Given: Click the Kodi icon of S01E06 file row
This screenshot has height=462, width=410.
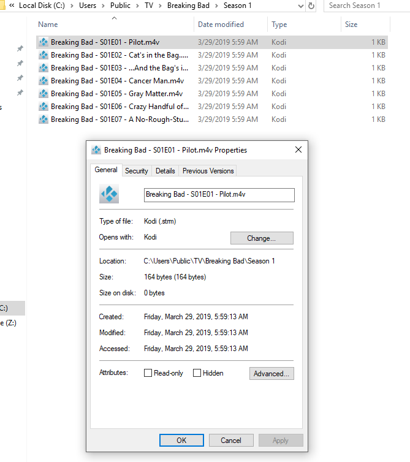Looking at the screenshot, I should (x=44, y=107).
